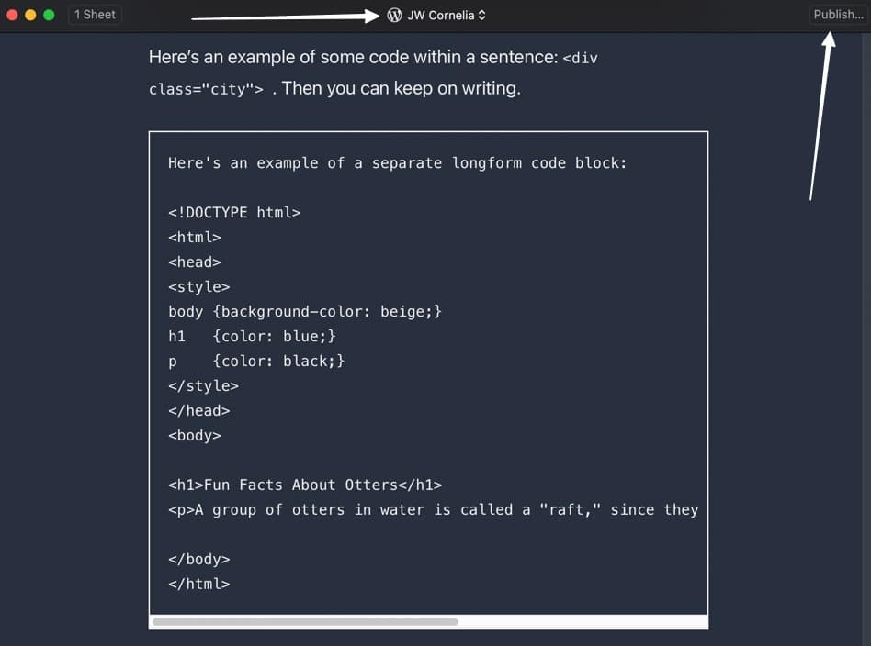
Task: Click the WordPress logo icon
Action: tap(394, 15)
